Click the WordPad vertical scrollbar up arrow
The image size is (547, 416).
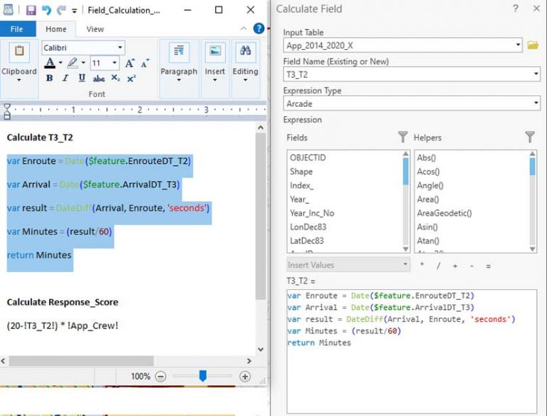(x=260, y=128)
